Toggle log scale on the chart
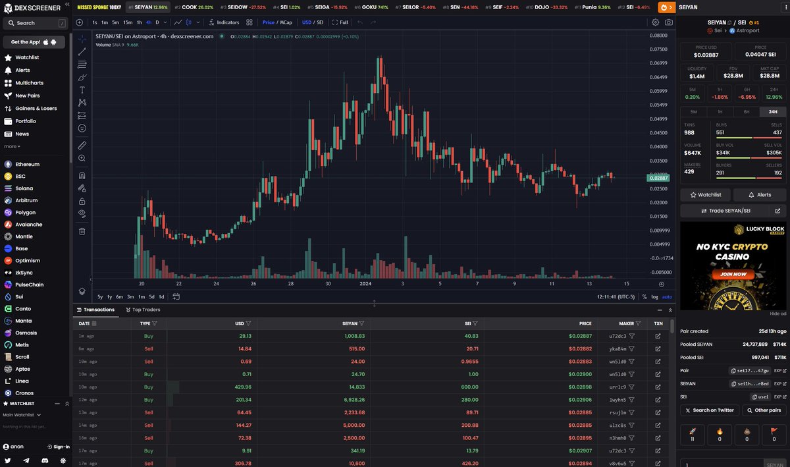790x467 pixels. coord(654,297)
